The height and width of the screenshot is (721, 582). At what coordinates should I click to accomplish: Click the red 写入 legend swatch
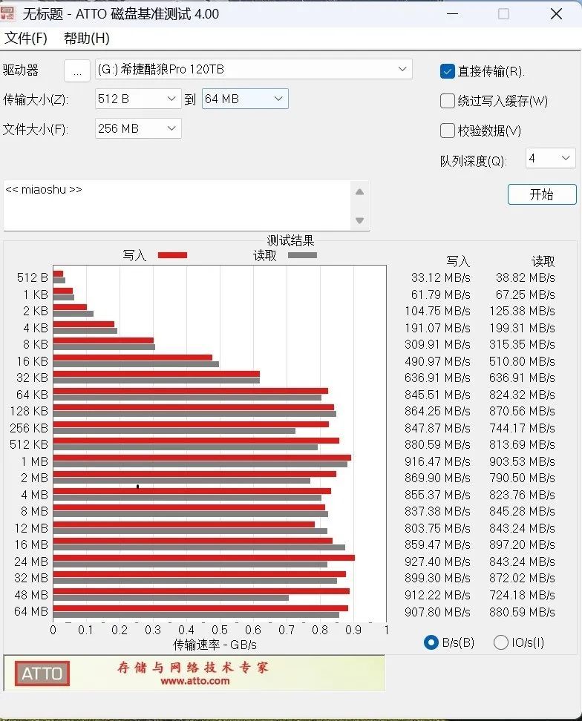click(172, 255)
